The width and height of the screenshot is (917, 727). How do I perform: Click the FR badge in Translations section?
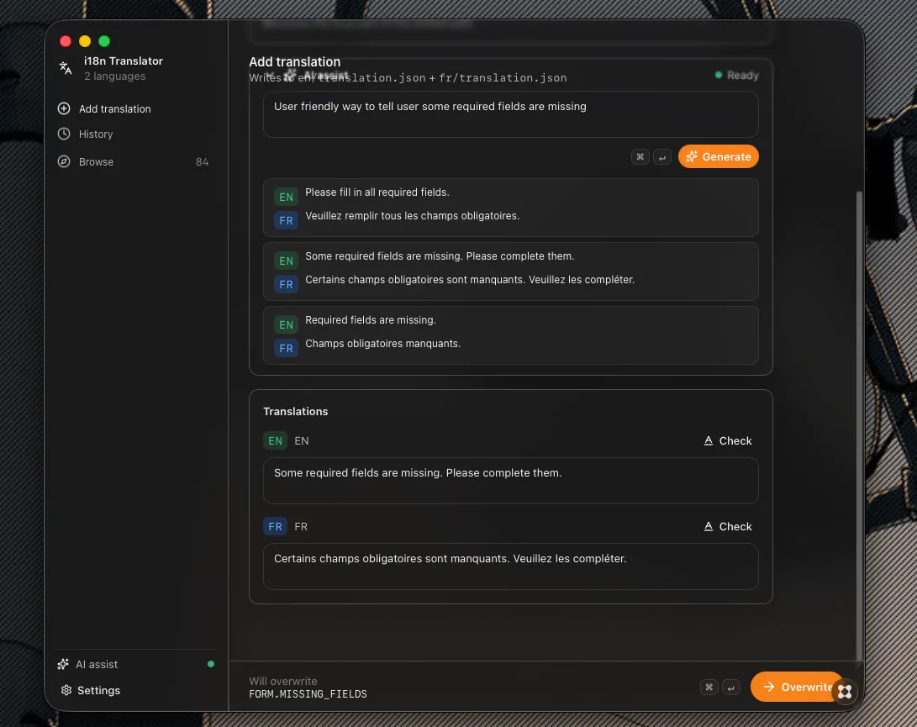click(x=275, y=526)
